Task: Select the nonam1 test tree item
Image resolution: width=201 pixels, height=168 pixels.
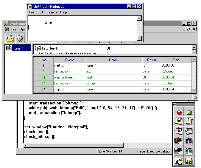Action: pos(18,48)
